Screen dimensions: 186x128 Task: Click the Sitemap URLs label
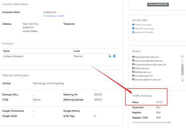pos(10,95)
